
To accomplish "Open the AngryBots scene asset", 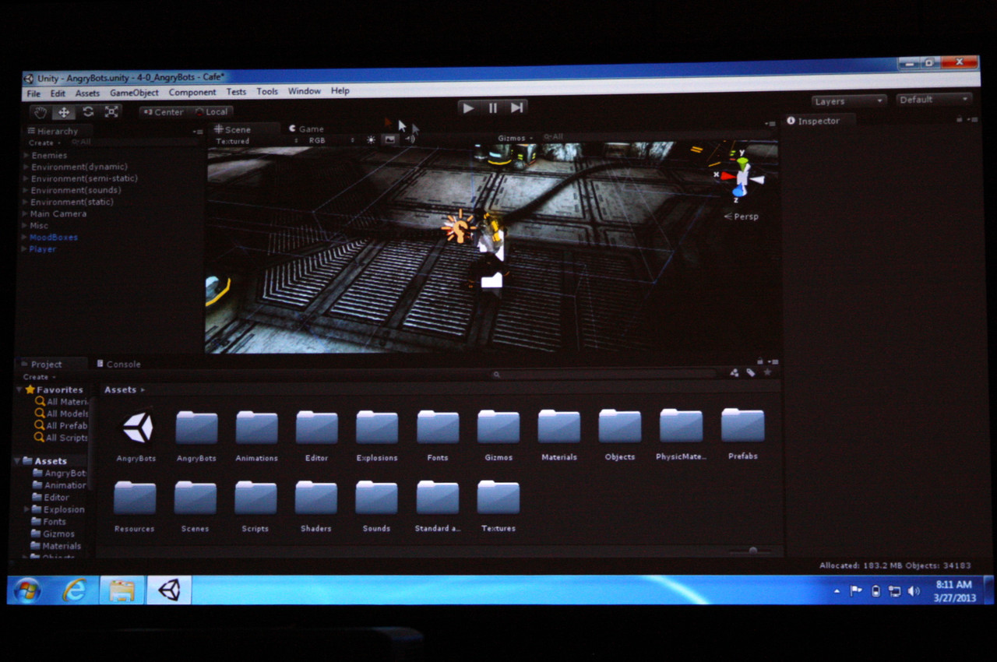I will coord(136,429).
